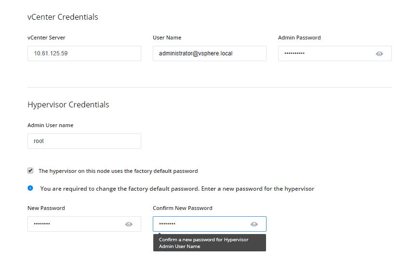
Task: Click into the User Name field with administrator@vsphere.local
Action: coord(210,53)
